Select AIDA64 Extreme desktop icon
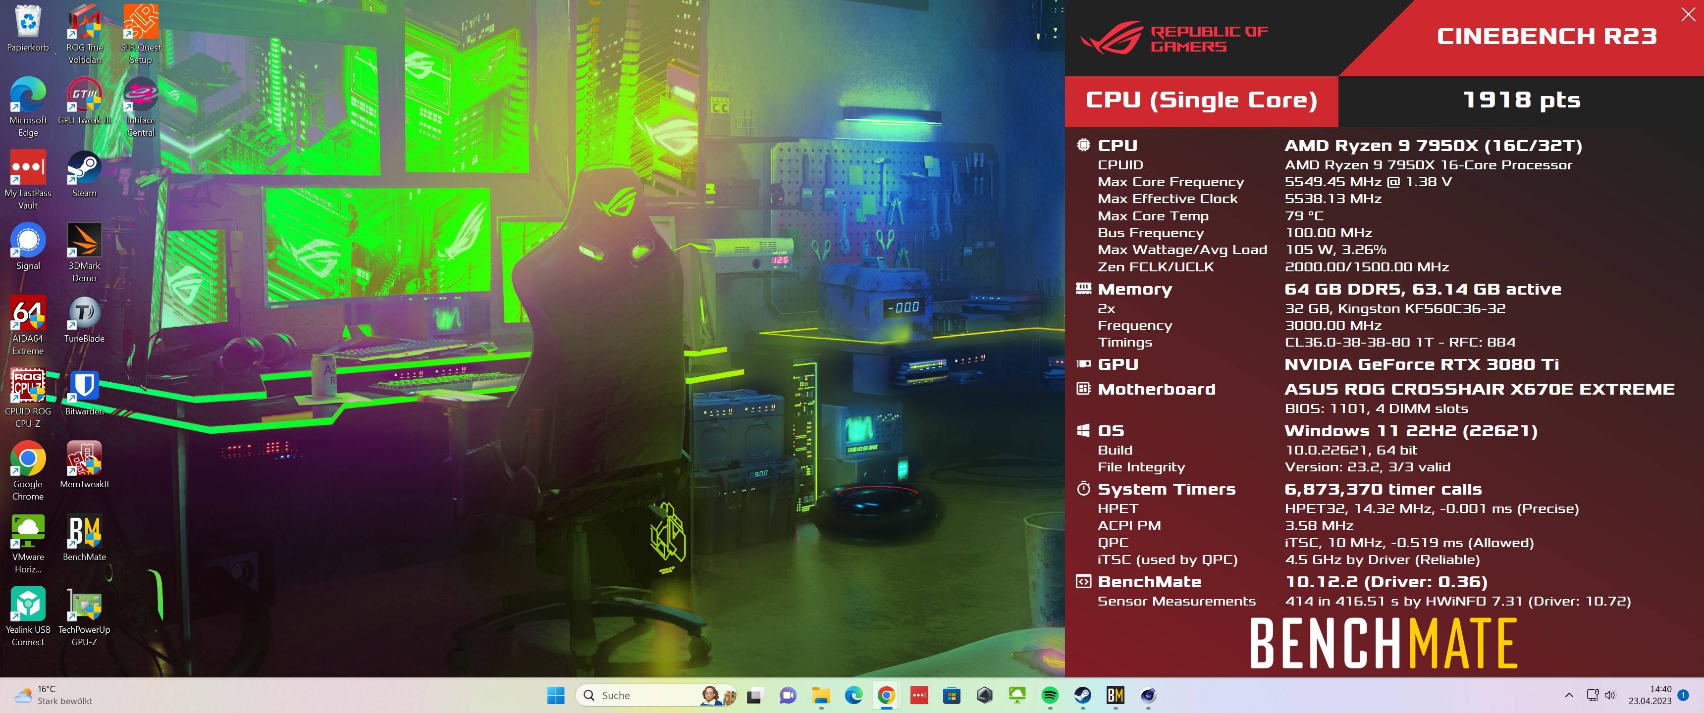This screenshot has height=713, width=1704. click(28, 325)
